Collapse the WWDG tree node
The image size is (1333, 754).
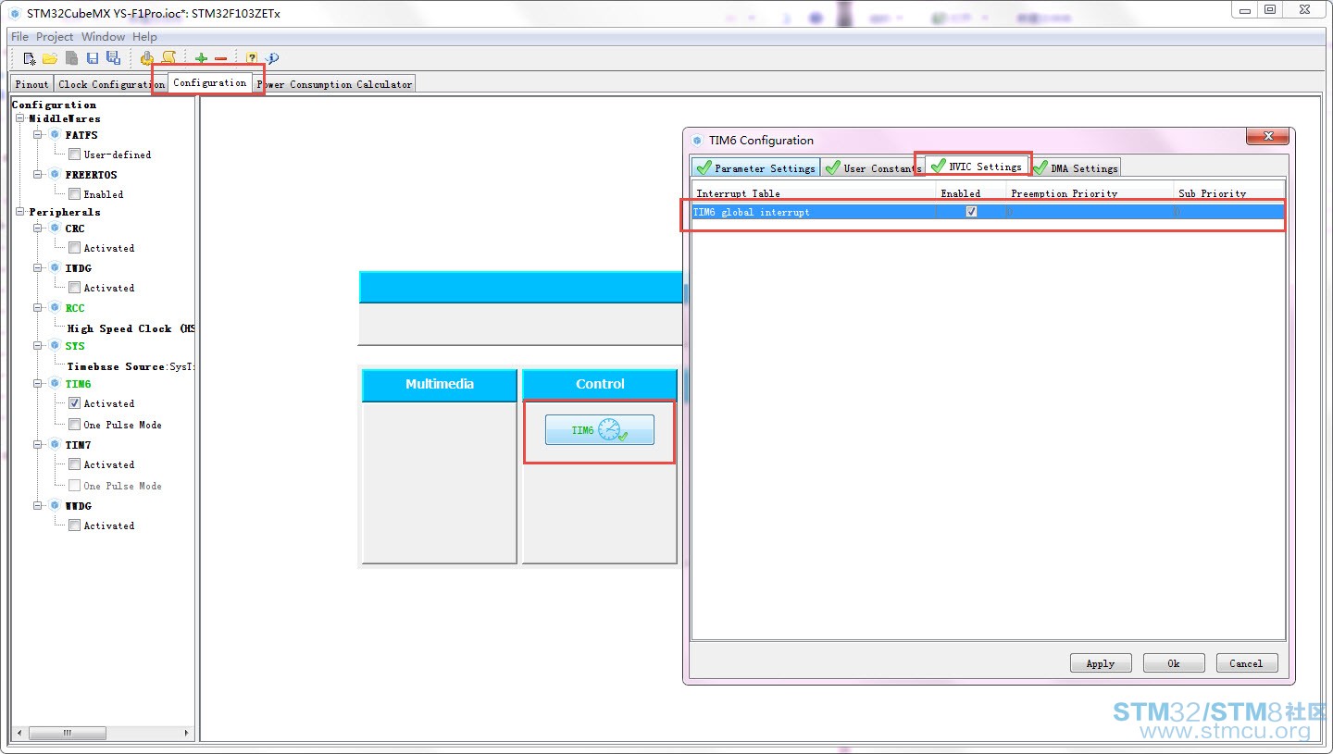point(39,506)
